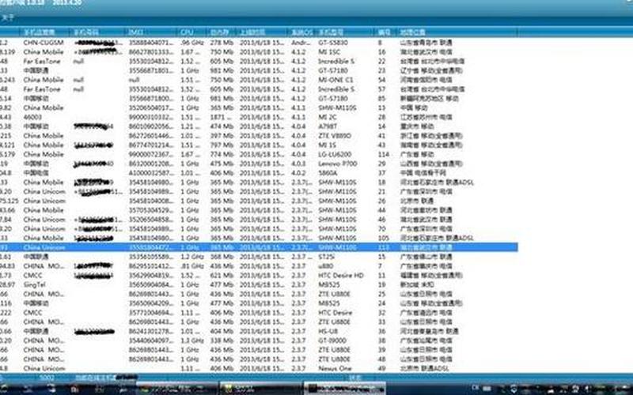This screenshot has width=633, height=395.
Task: Select the u880 model cell
Action: click(325, 266)
